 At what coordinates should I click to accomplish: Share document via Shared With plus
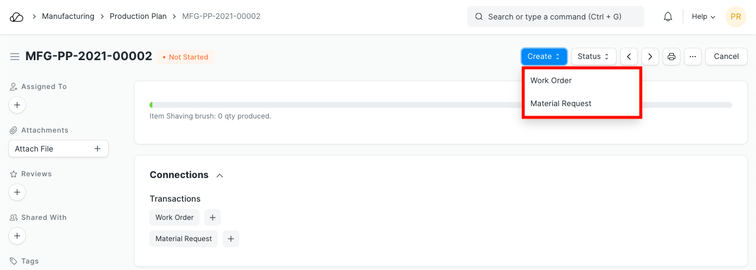(17, 236)
